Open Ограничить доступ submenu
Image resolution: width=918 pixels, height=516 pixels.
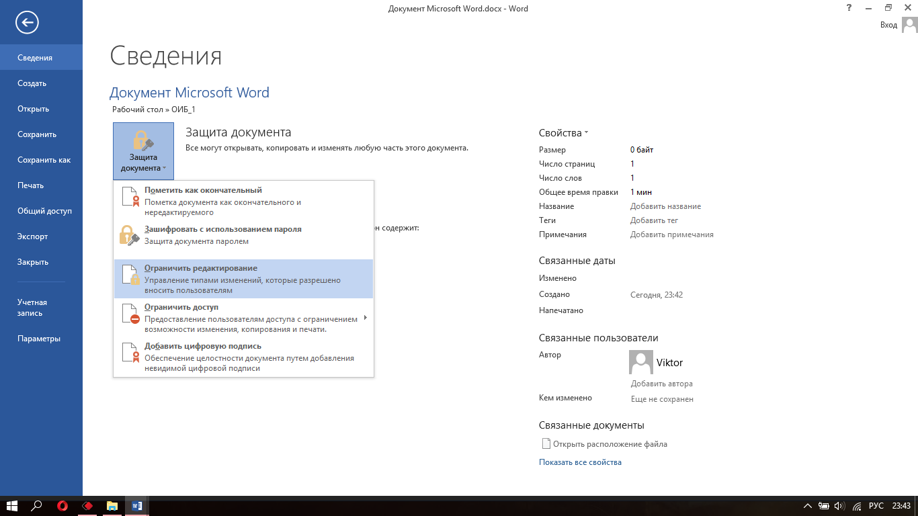coord(243,318)
